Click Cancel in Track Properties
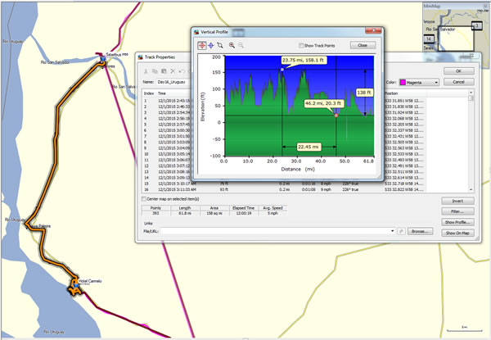The image size is (491, 340). click(x=458, y=82)
